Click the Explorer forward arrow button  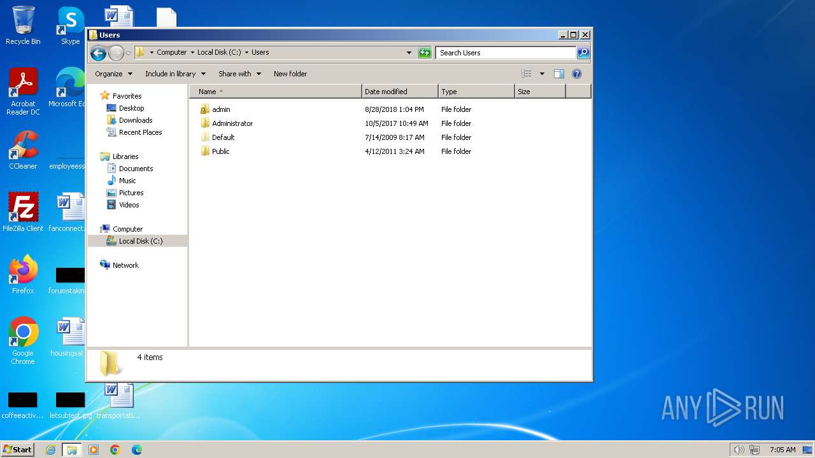click(116, 53)
